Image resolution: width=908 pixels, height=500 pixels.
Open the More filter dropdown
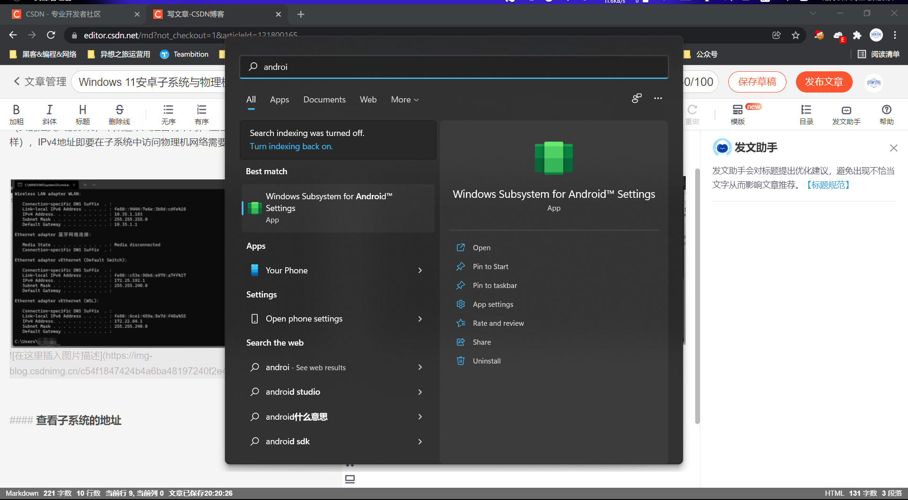click(405, 100)
